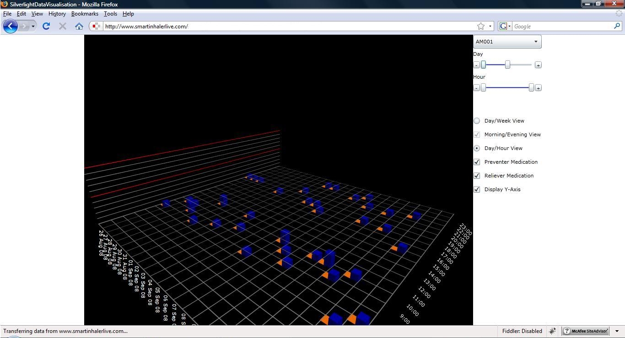
Task: Open the Tools menu
Action: coord(110,14)
